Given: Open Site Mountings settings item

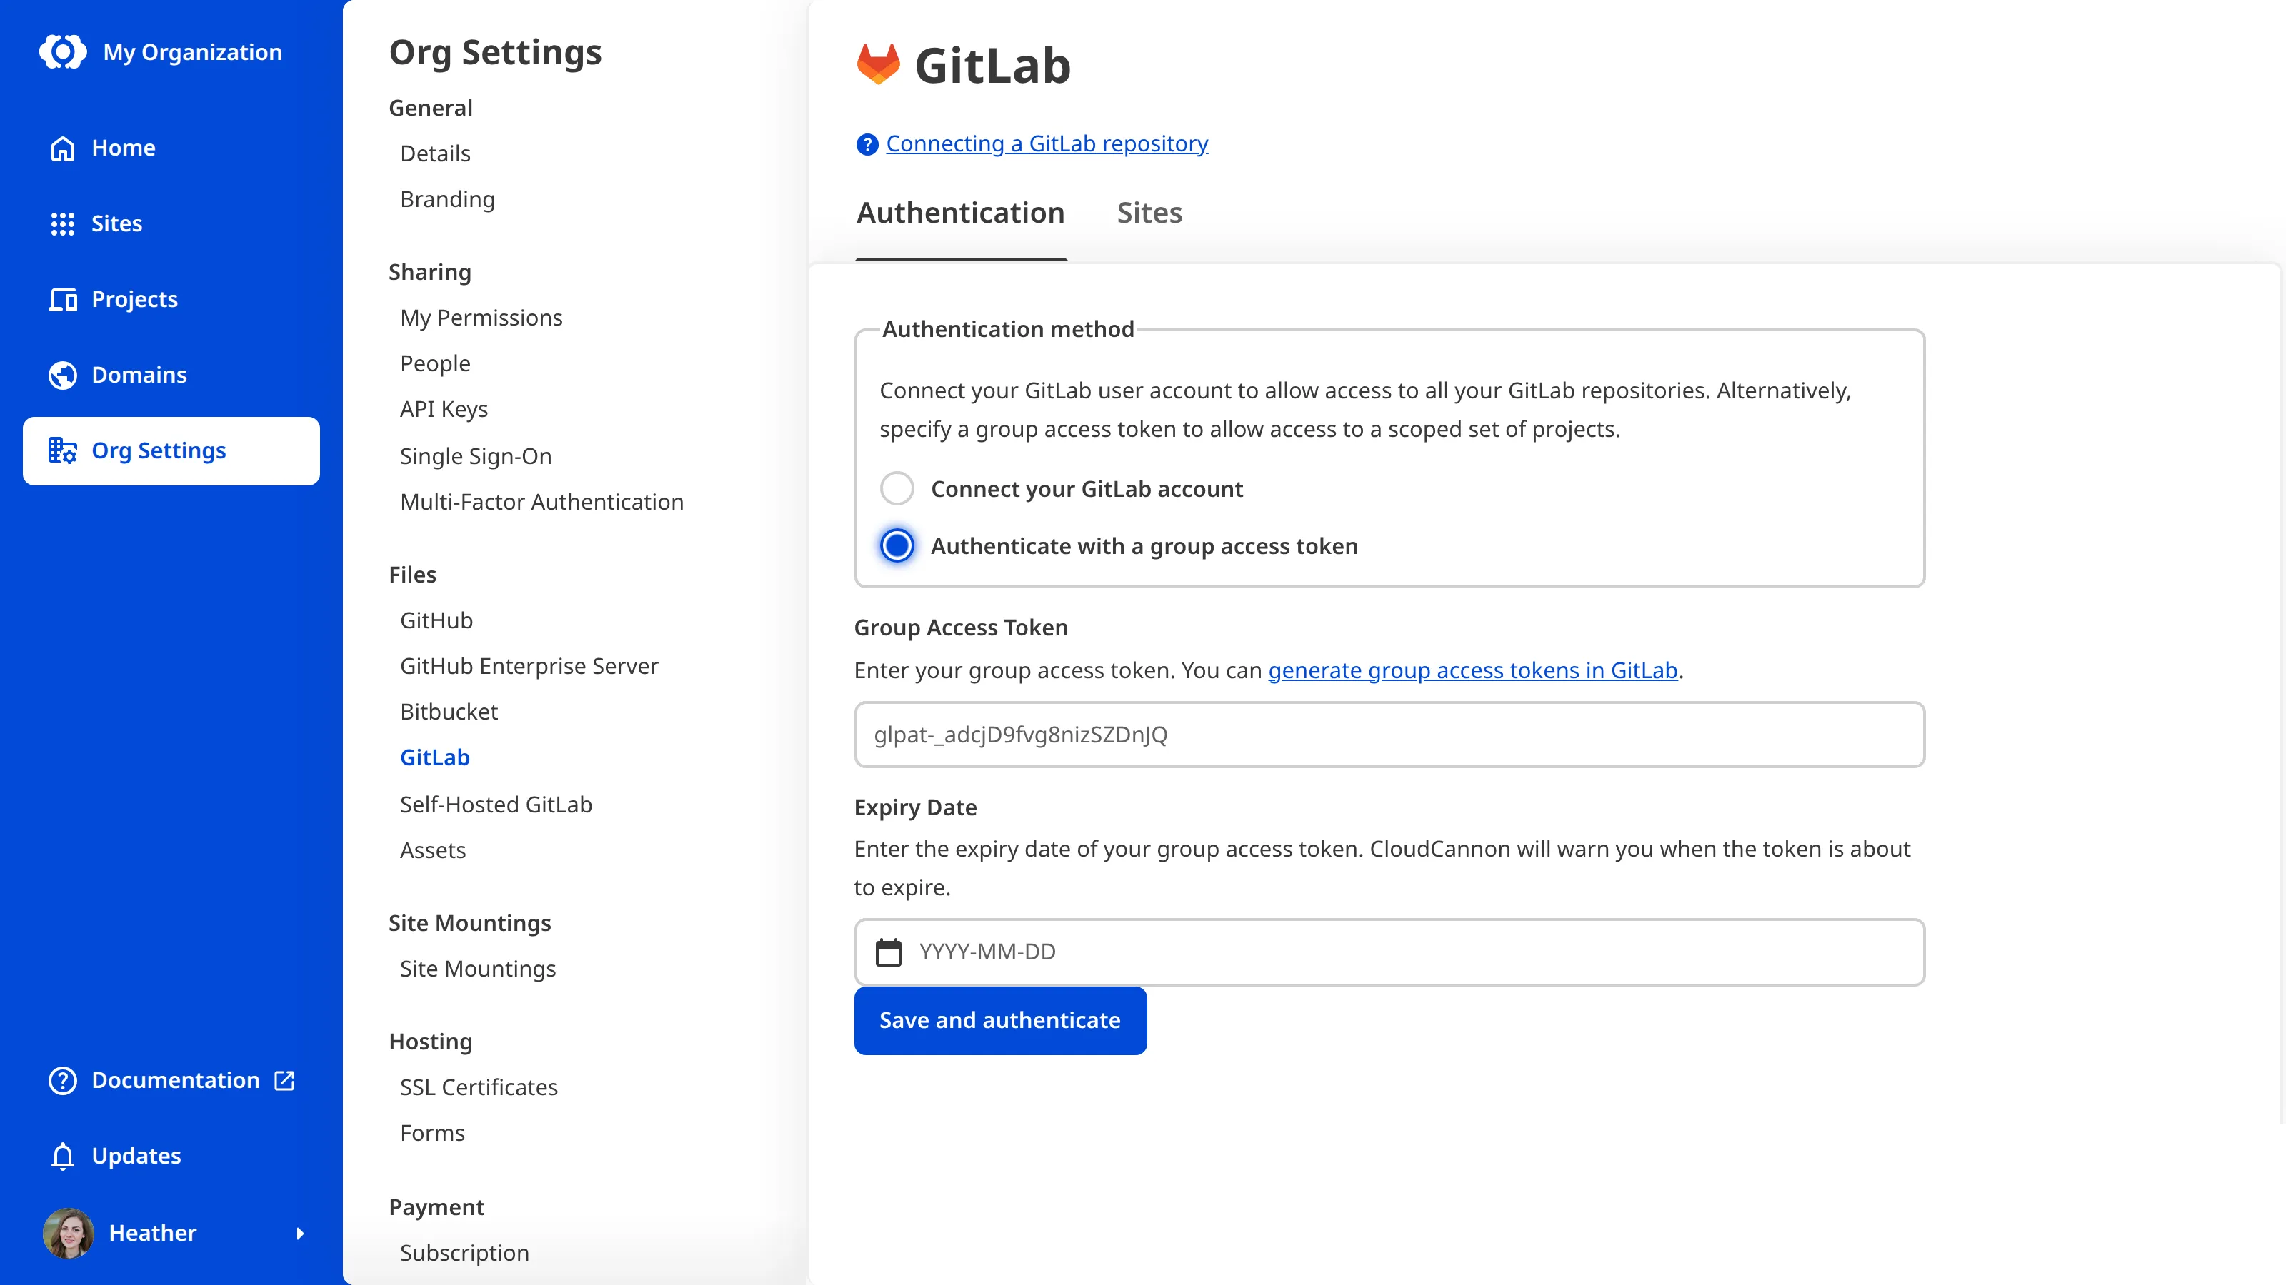Looking at the screenshot, I should pyautogui.click(x=477, y=969).
